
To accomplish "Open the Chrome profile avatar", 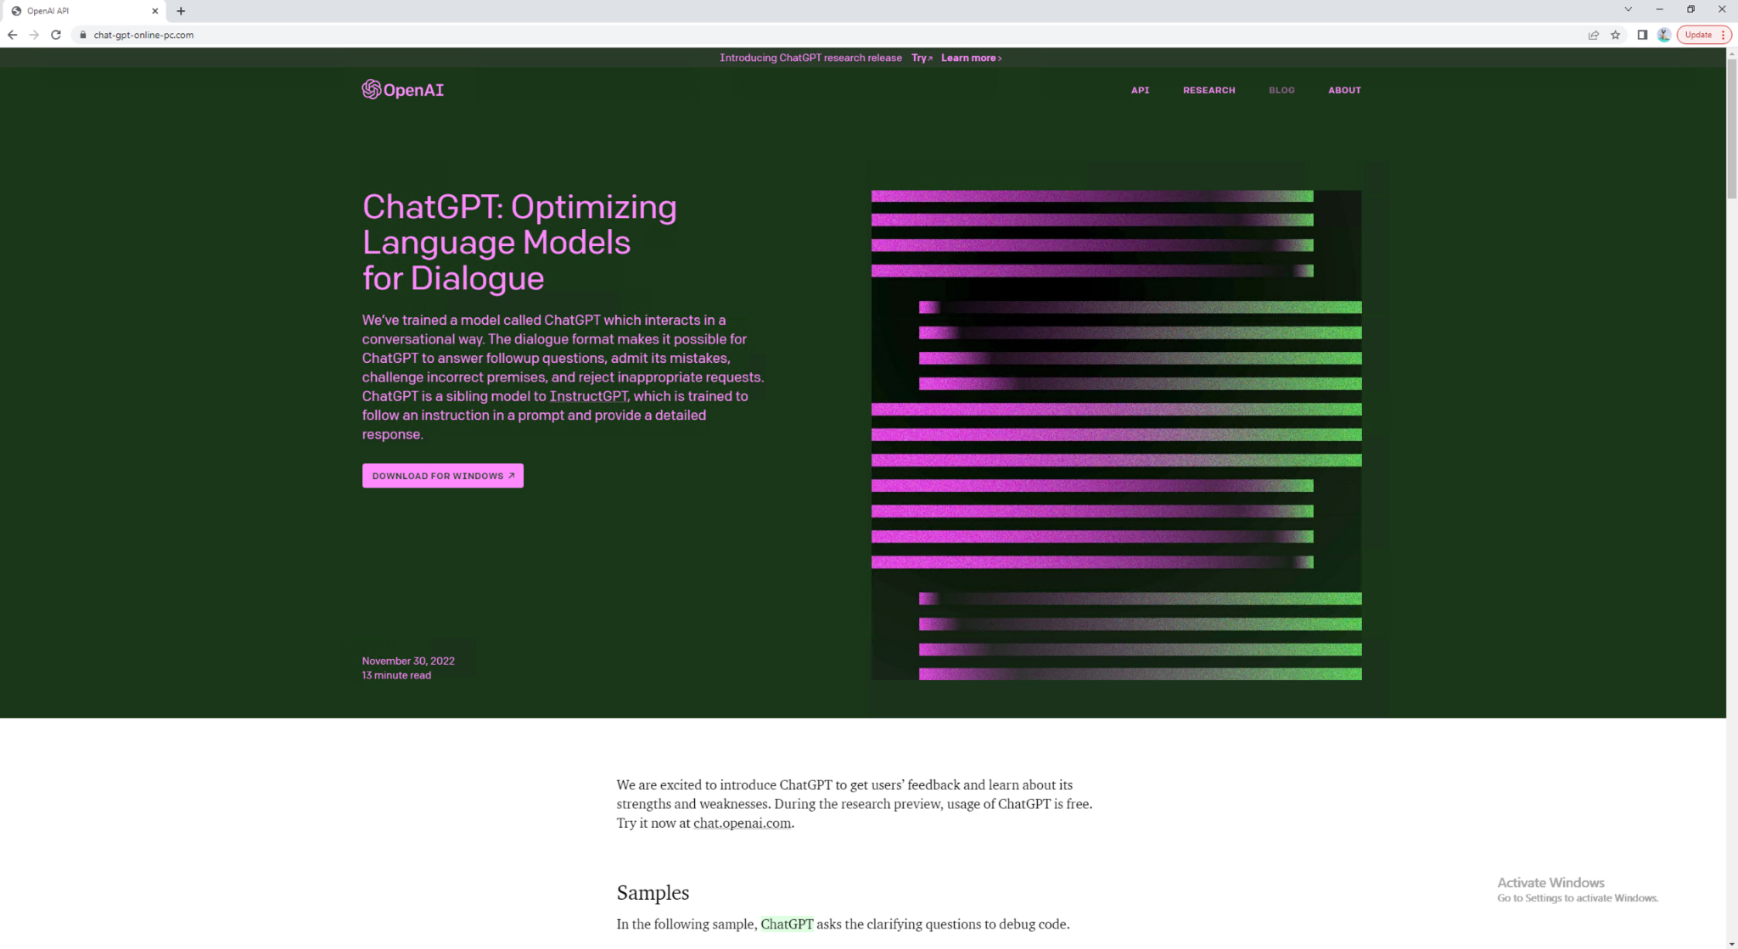I will [1663, 35].
